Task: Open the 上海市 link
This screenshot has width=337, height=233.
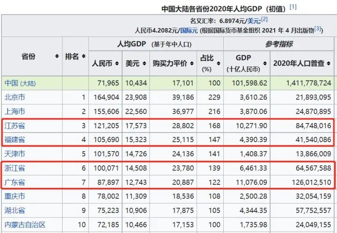Action: pos(15,111)
